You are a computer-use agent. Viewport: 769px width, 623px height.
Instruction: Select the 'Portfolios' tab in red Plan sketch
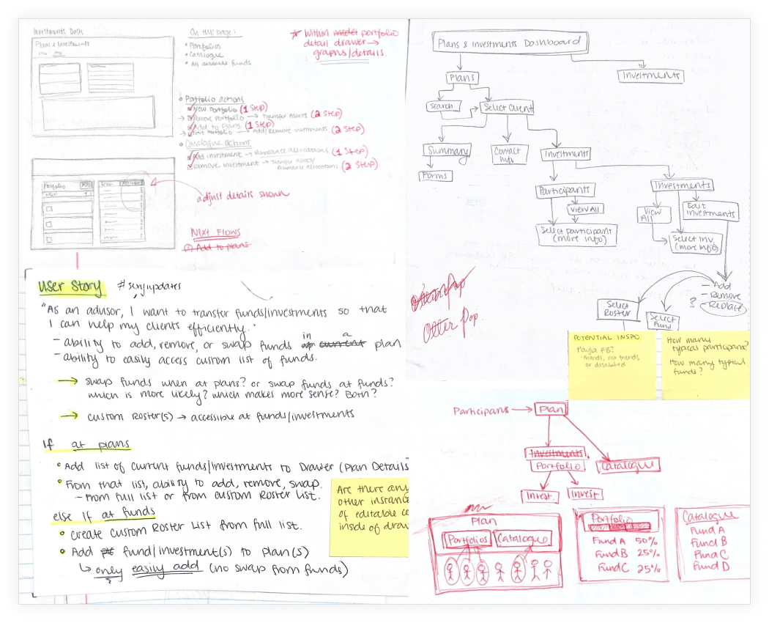[467, 540]
